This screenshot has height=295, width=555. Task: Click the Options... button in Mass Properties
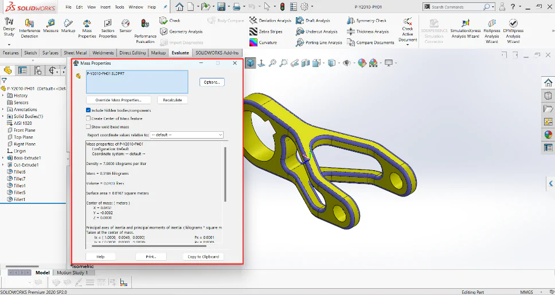[x=212, y=82]
